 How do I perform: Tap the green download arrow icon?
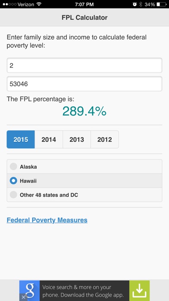[139, 291]
